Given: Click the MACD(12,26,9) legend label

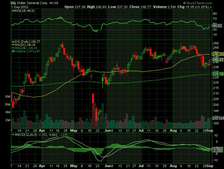Looking at the screenshot, I should (x=26, y=135).
